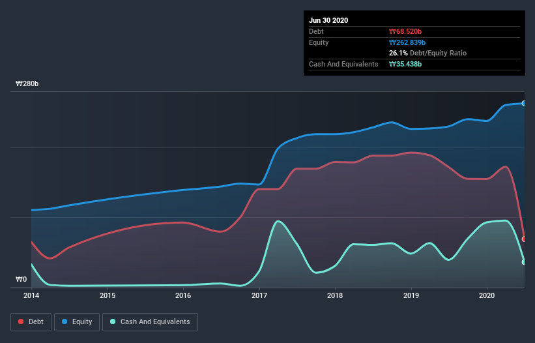535x343 pixels.
Task: Toggle the Equity series legend button
Action: [x=77, y=322]
